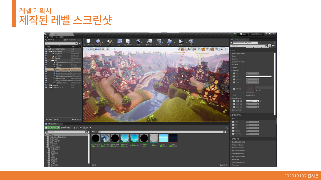The image size is (321, 180).
Task: Switch to the World Outliner tab
Action: (x=72, y=39)
